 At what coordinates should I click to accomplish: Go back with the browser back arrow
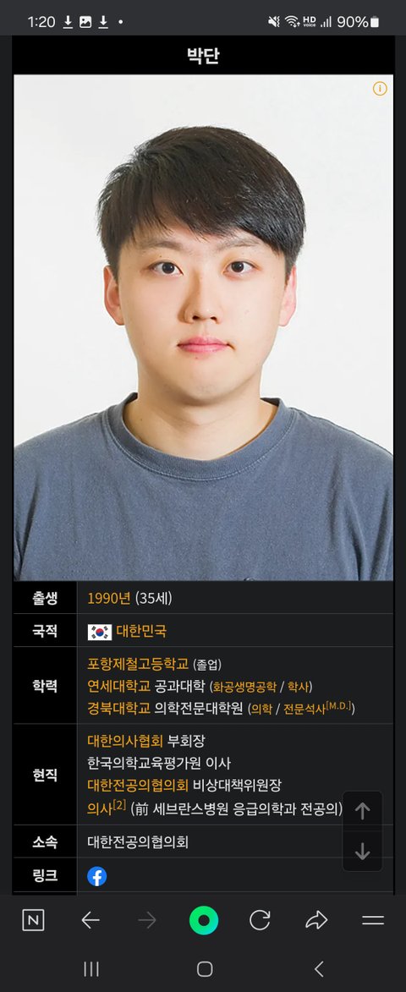[91, 920]
